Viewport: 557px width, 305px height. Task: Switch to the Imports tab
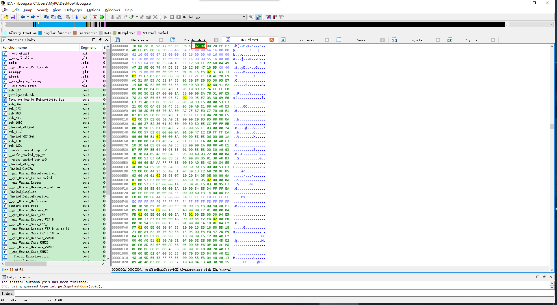pyautogui.click(x=416, y=40)
